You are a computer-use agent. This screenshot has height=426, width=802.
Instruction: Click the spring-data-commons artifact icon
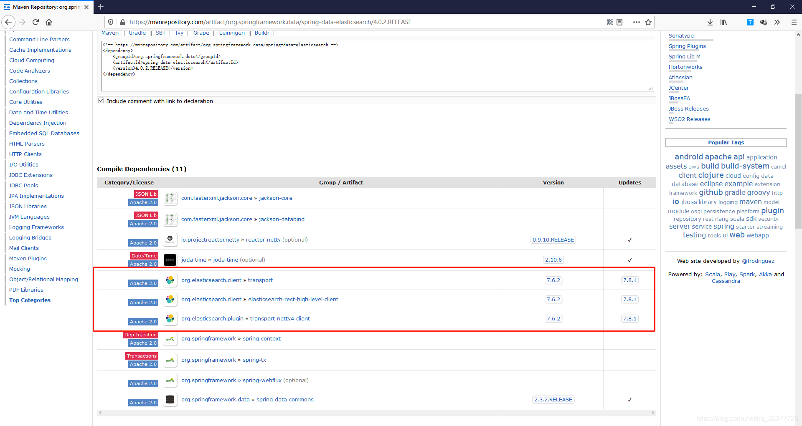click(x=170, y=399)
